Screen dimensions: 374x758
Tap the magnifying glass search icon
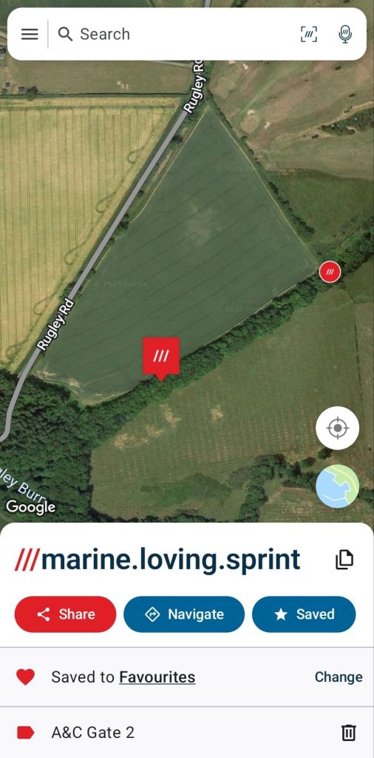point(65,34)
